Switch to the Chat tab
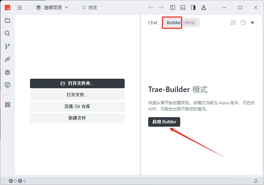This screenshot has height=185, width=264. tap(153, 22)
